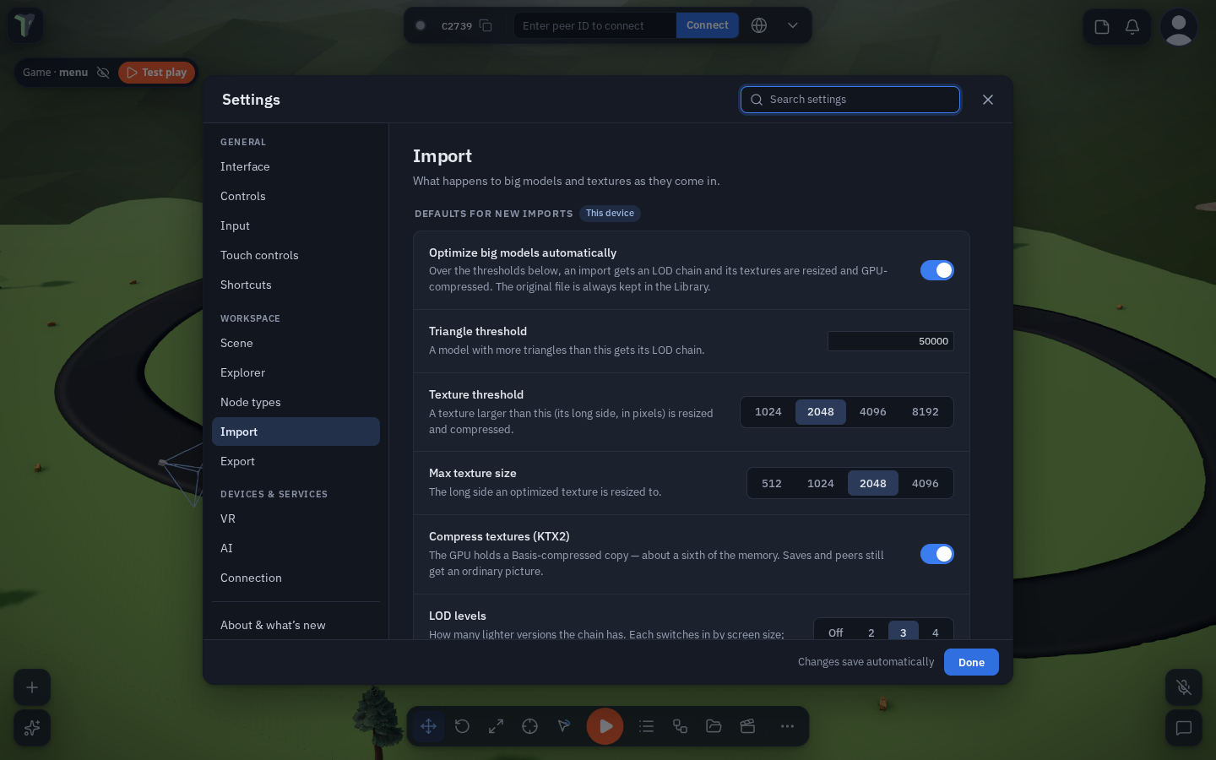Select the scale tool with diagonal arrows
1216x760 pixels.
coord(497,726)
